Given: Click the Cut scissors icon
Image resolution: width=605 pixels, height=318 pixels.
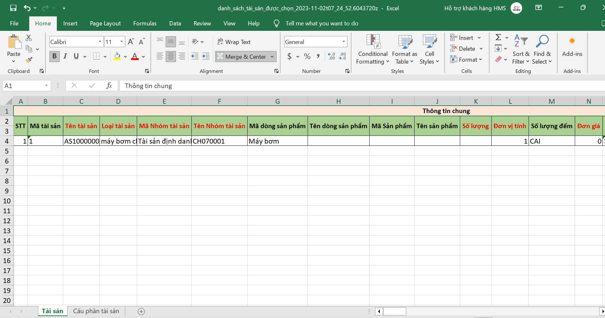Looking at the screenshot, I should pos(29,38).
